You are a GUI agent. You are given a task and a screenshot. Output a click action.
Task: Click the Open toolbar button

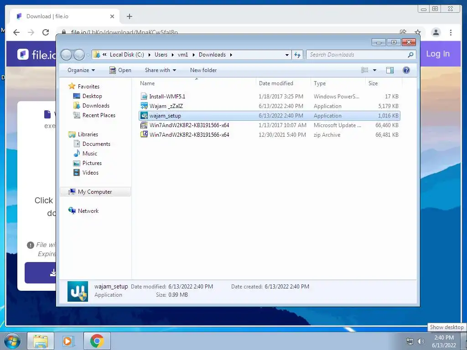click(120, 70)
